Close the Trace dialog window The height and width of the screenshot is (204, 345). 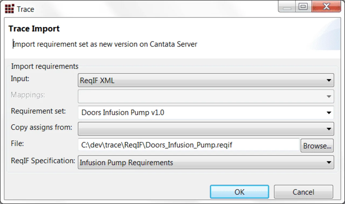click(x=326, y=7)
